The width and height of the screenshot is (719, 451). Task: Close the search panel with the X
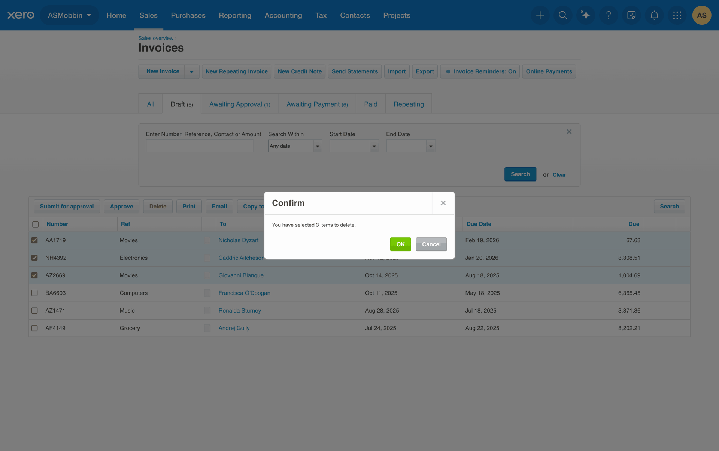[x=569, y=132]
